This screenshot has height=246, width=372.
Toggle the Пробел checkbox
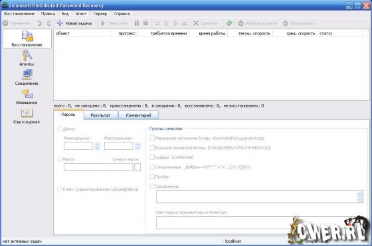tap(152, 176)
